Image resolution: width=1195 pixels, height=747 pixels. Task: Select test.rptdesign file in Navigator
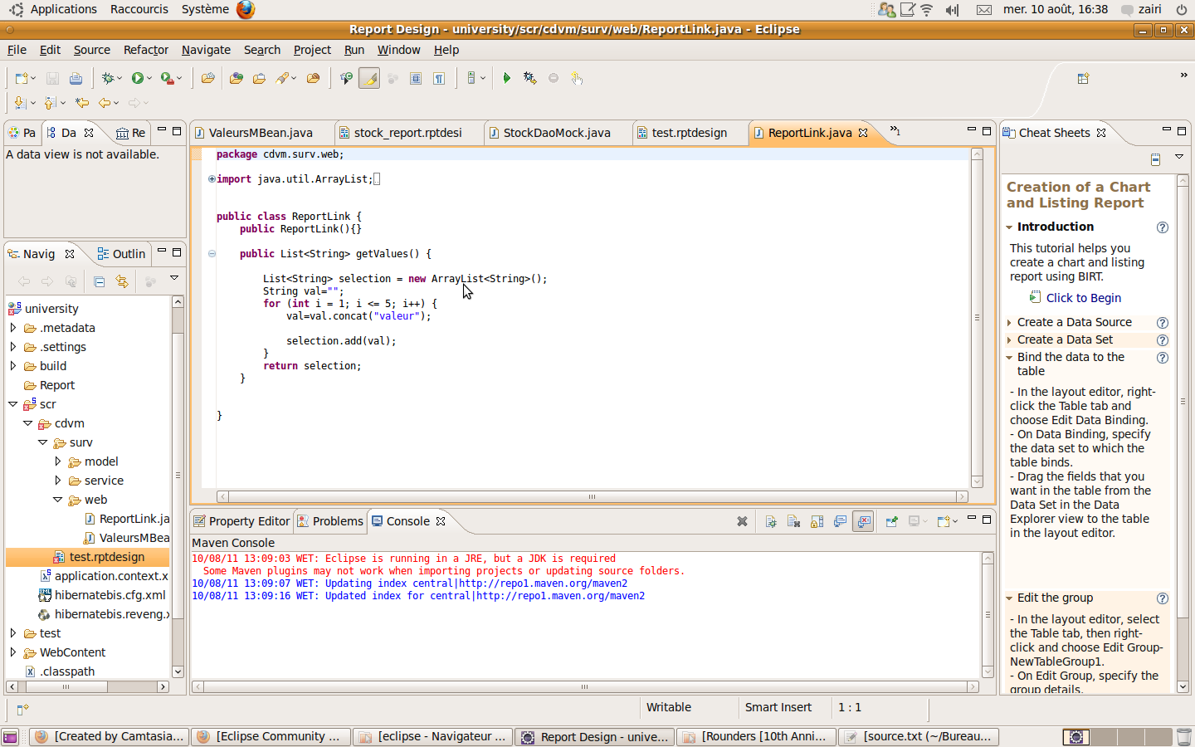tap(106, 557)
